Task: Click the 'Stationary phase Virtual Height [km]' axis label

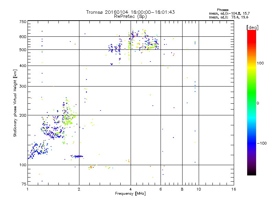Action: pos(15,103)
